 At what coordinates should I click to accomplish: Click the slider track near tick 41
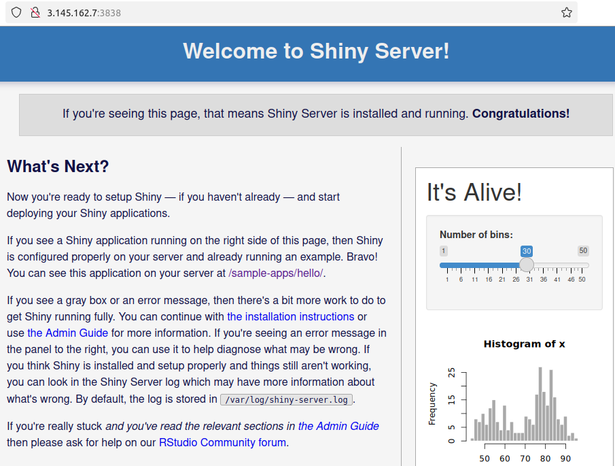(557, 265)
